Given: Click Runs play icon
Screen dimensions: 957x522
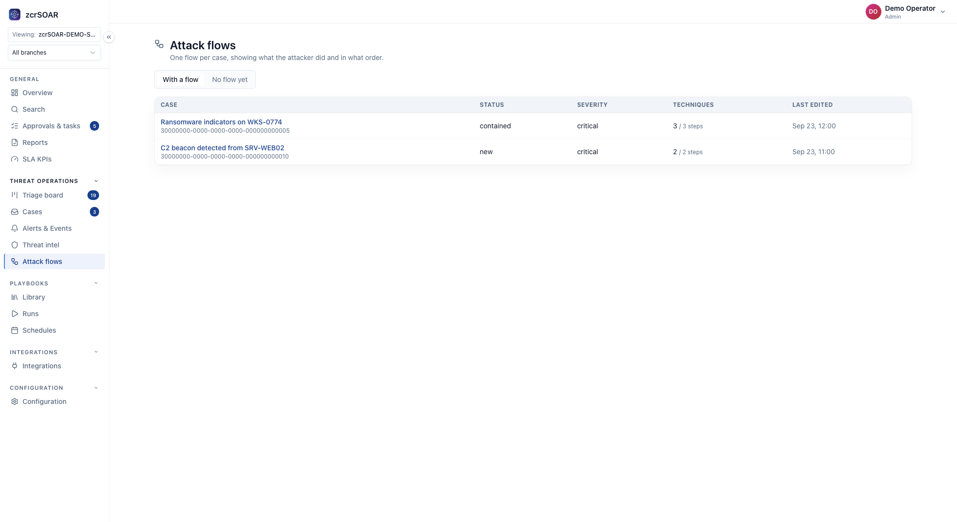Looking at the screenshot, I should coord(15,314).
